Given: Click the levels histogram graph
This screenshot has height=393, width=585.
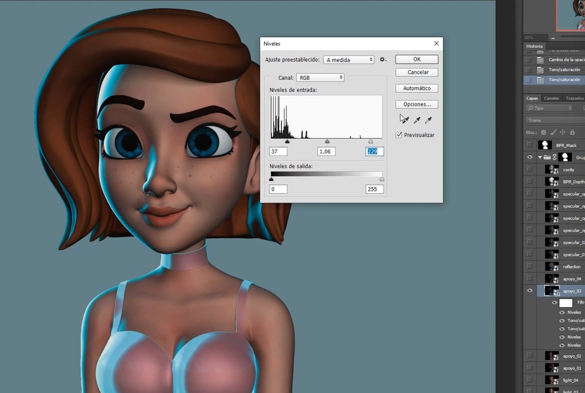Looking at the screenshot, I should [x=326, y=117].
